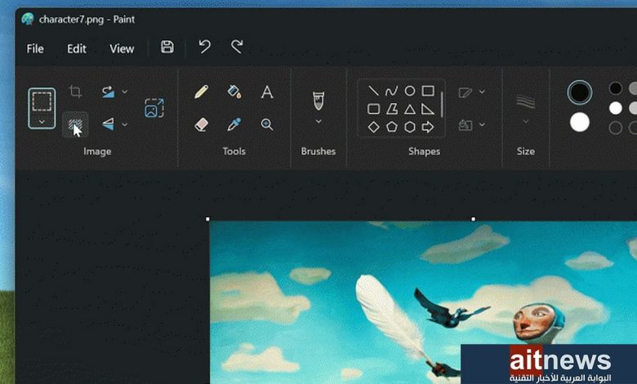Click the shape outline icon
Image resolution: width=637 pixels, height=384 pixels.
[x=465, y=92]
